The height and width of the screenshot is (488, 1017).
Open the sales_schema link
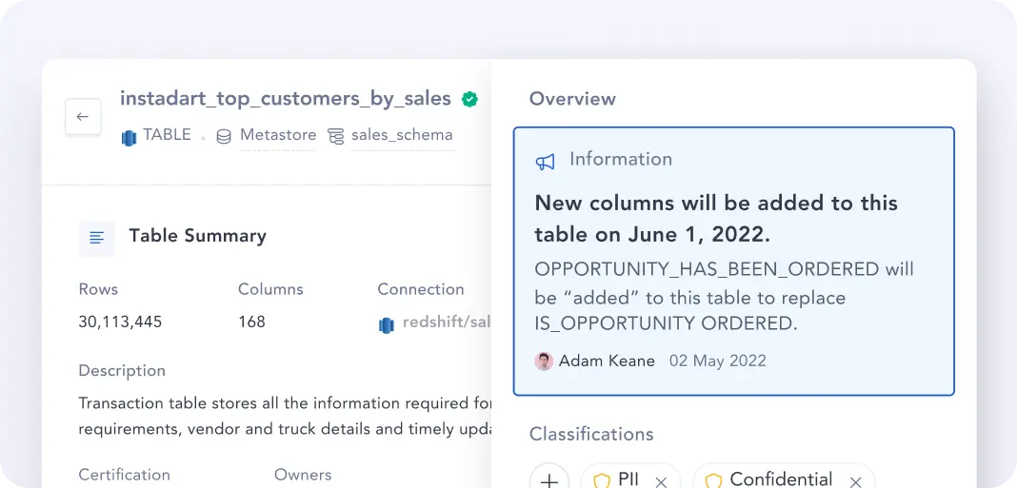[402, 135]
